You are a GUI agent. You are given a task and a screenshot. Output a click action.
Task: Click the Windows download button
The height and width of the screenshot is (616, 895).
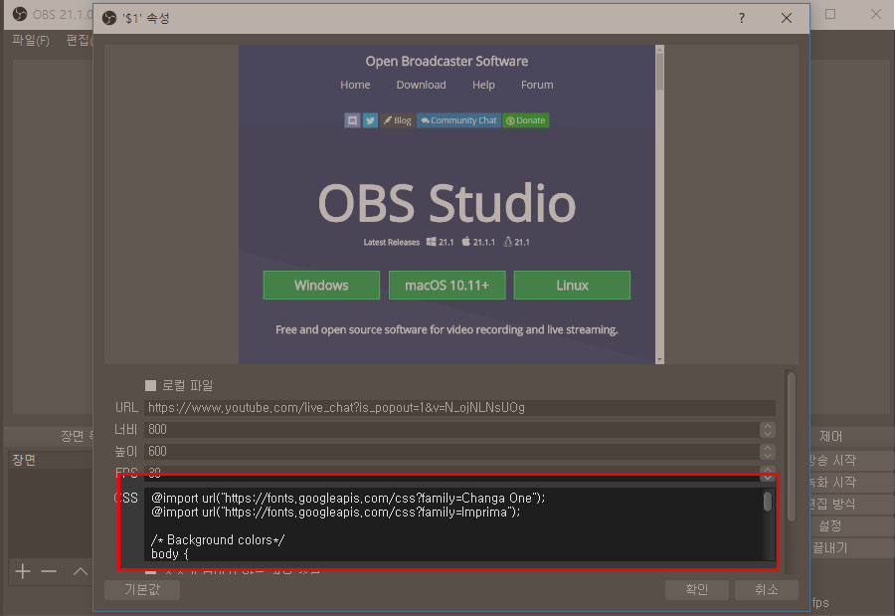point(321,286)
